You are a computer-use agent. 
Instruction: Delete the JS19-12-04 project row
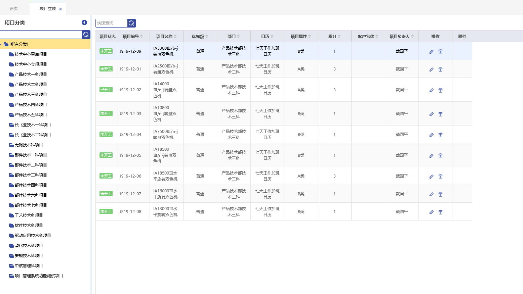click(x=440, y=135)
